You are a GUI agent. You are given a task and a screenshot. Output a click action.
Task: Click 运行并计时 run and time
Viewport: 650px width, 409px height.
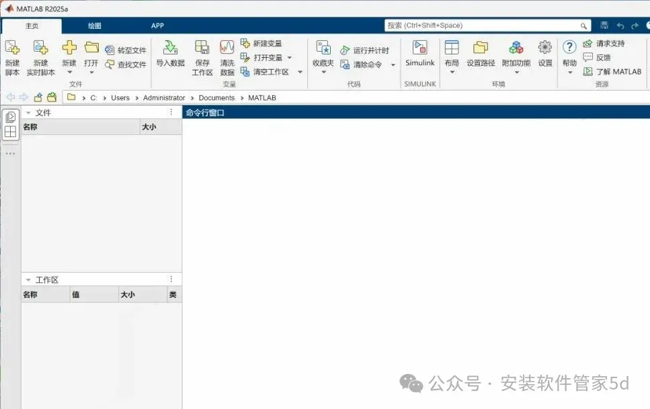365,50
